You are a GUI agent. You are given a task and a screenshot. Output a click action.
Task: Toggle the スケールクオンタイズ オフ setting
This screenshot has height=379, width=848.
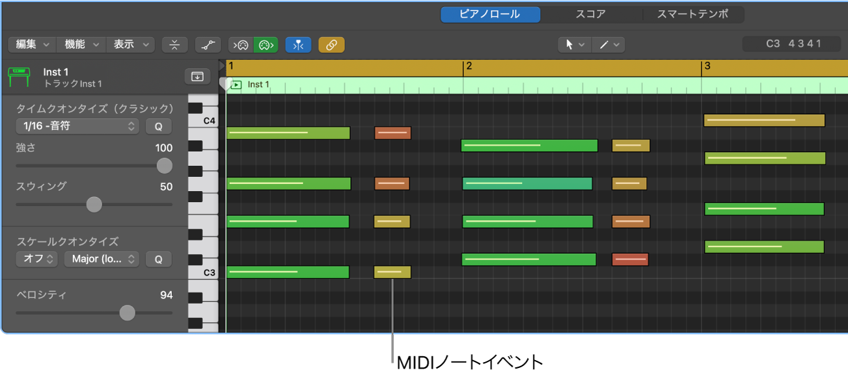(x=36, y=259)
